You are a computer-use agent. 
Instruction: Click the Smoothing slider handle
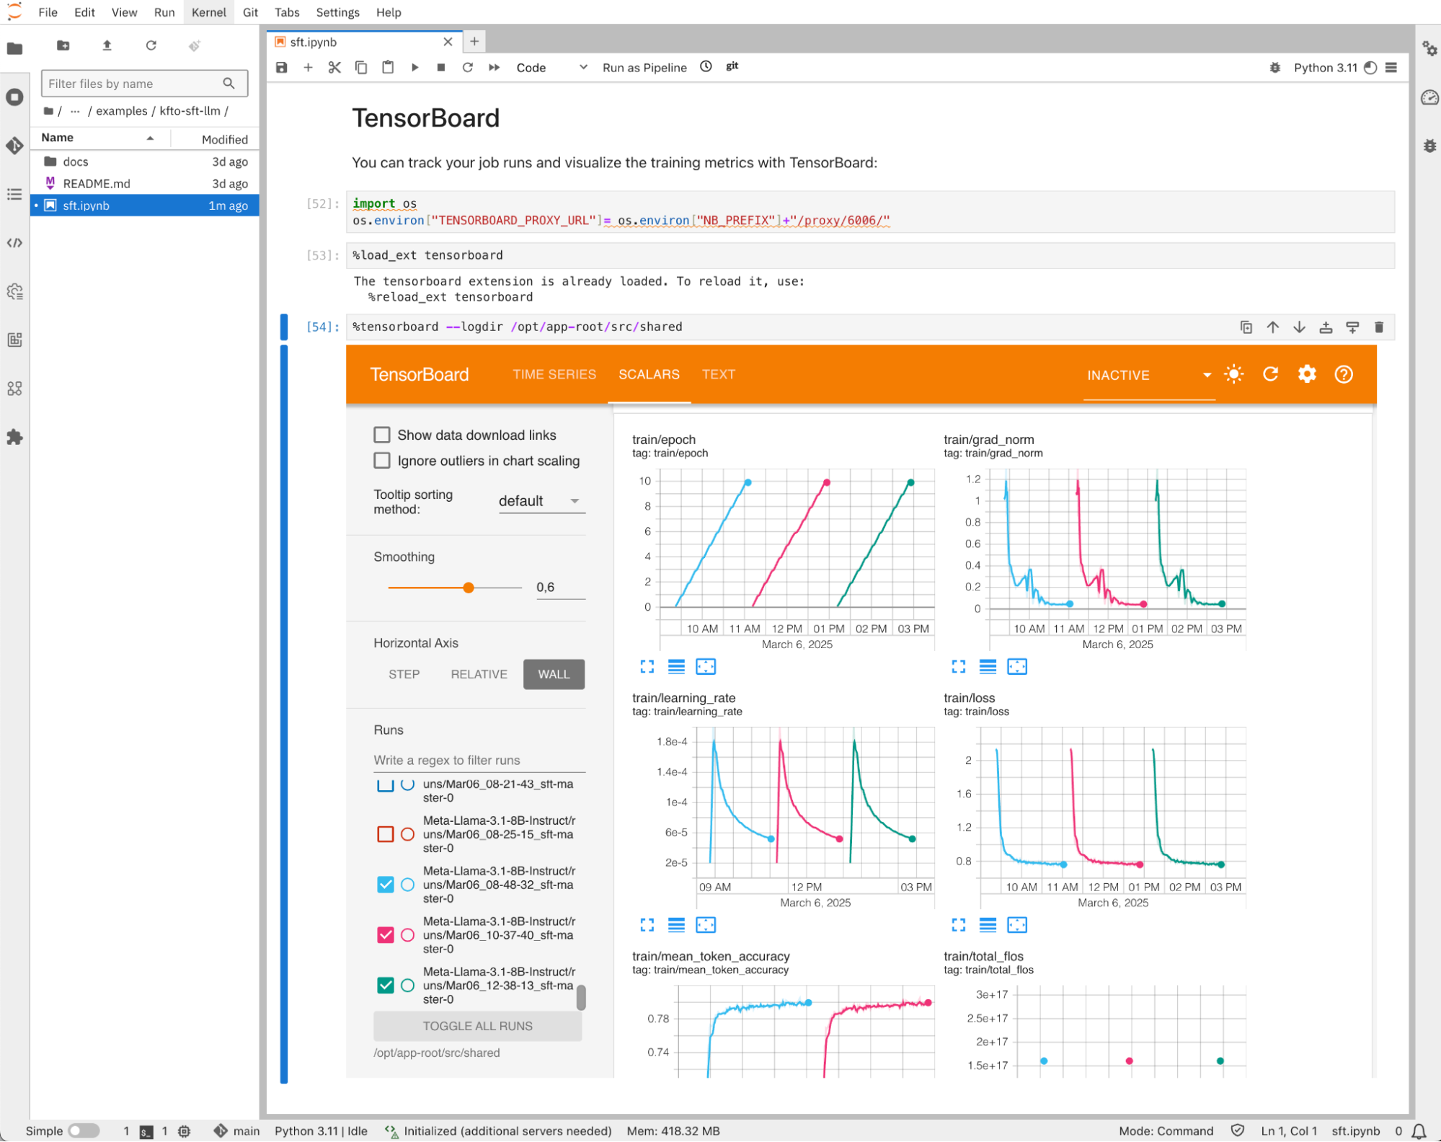469,588
